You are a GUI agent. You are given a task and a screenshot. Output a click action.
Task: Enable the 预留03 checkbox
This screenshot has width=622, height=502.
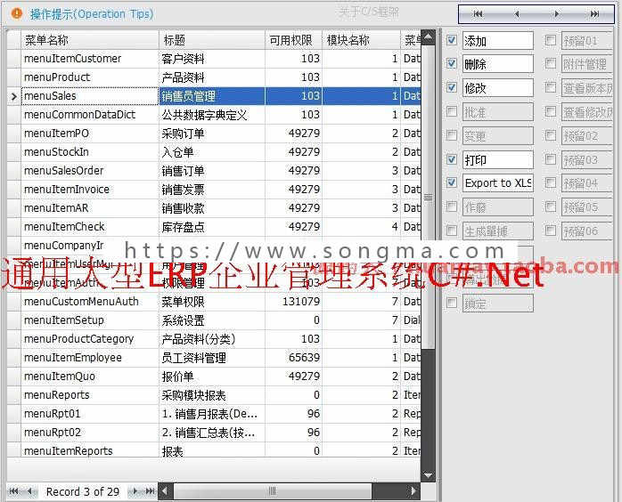click(550, 159)
